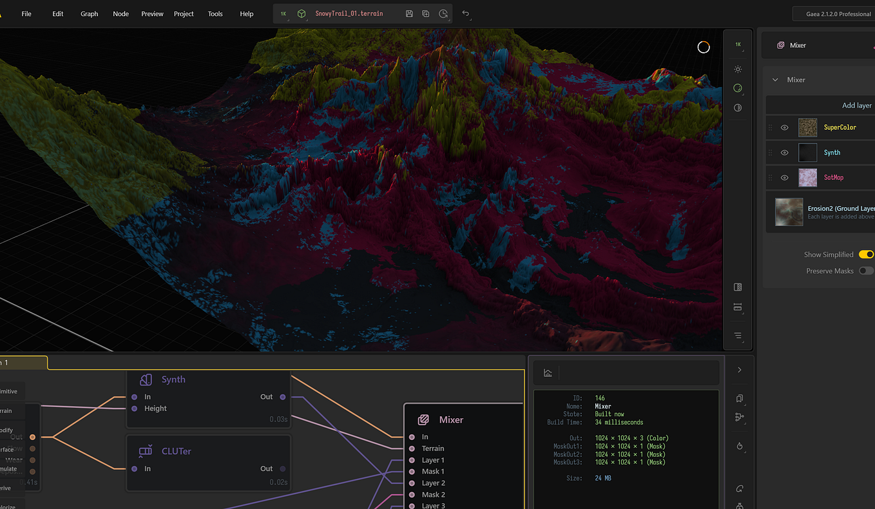
Task: Open the Tools menu
Action: pos(215,14)
